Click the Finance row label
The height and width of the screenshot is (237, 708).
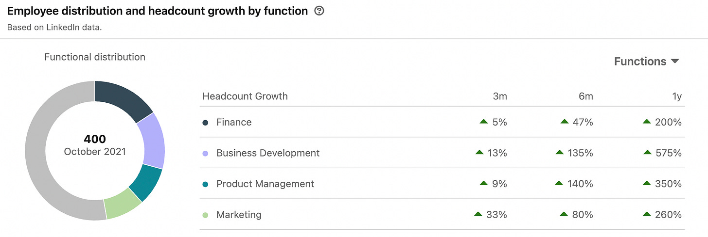234,123
